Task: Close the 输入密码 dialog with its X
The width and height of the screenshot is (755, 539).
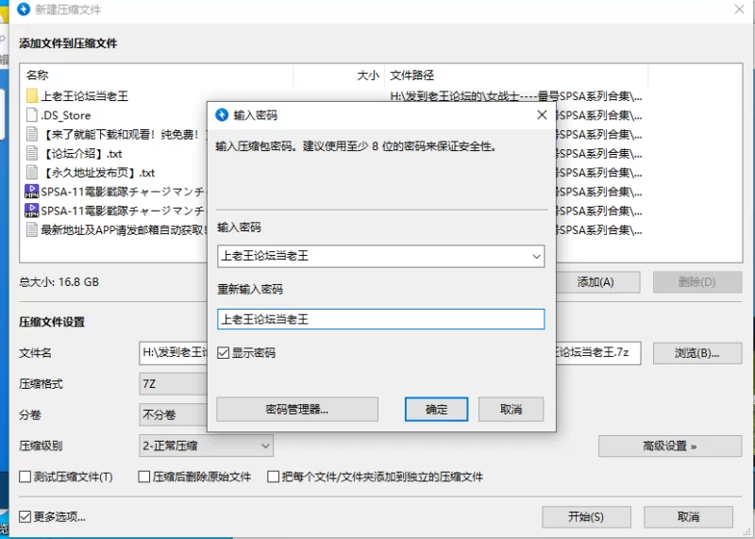Action: point(542,114)
